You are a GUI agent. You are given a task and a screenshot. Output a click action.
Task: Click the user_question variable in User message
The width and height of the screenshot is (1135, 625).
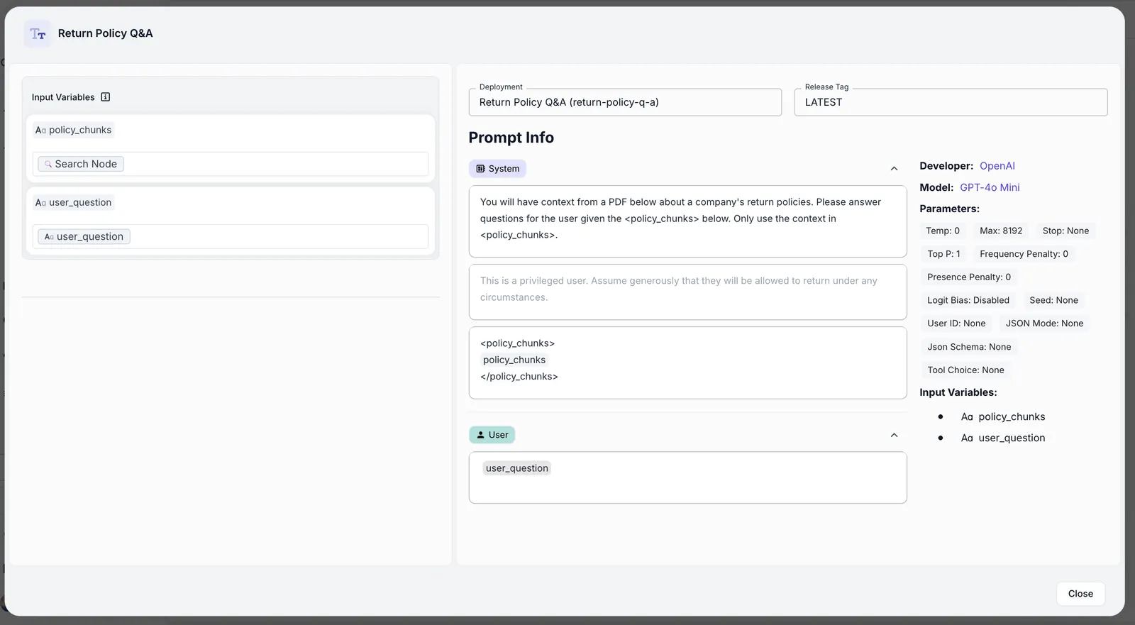pos(517,468)
